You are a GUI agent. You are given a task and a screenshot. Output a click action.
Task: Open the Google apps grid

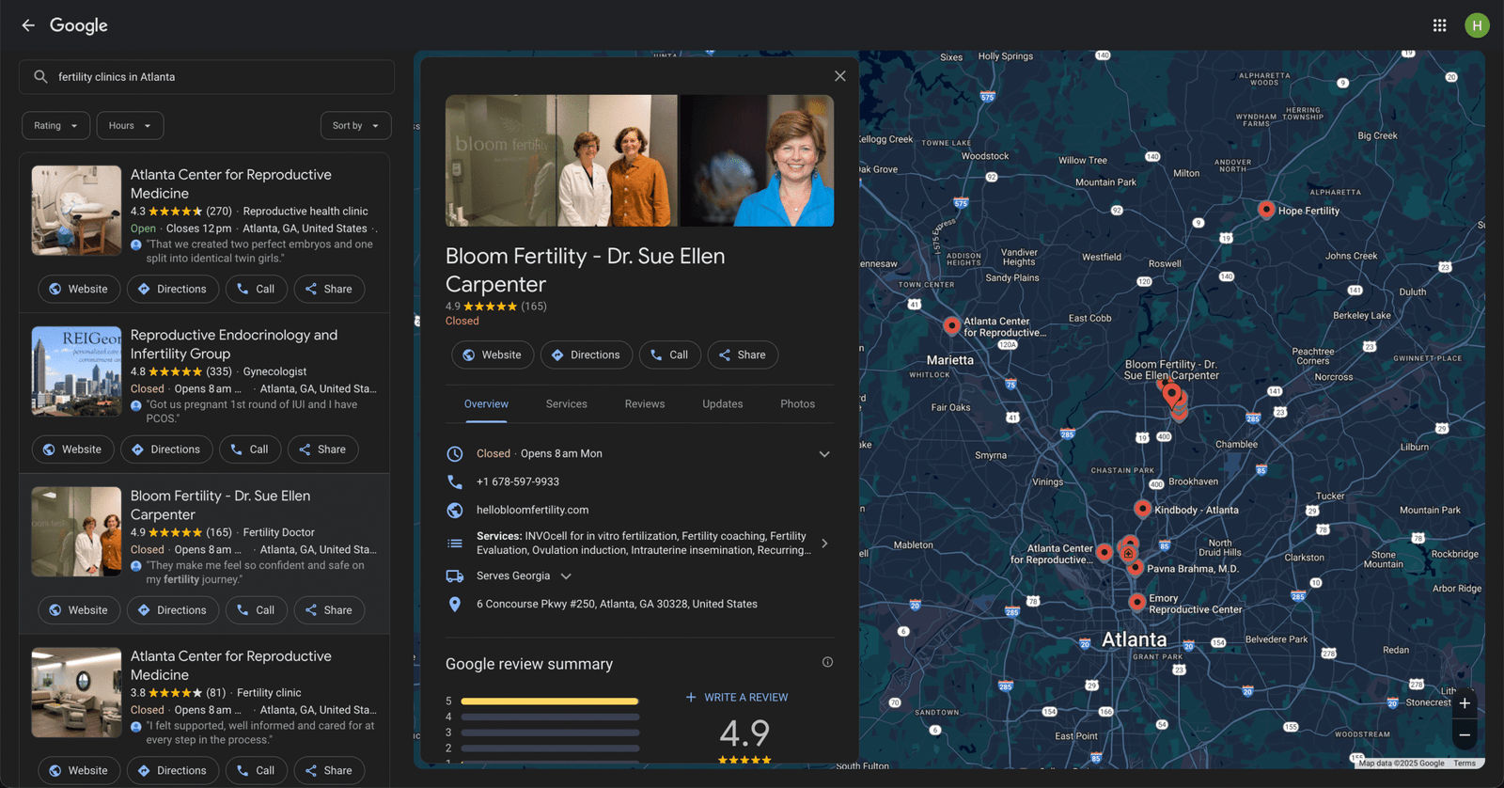pos(1439,25)
